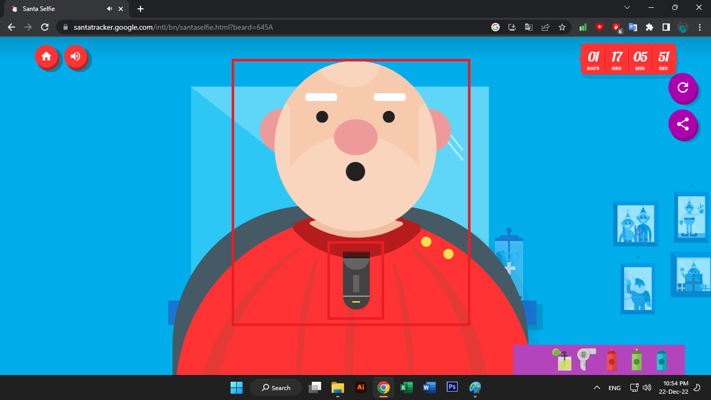Screen dimensions: 711x400
Task: Open Adobe Illustrator from taskbar
Action: click(361, 387)
